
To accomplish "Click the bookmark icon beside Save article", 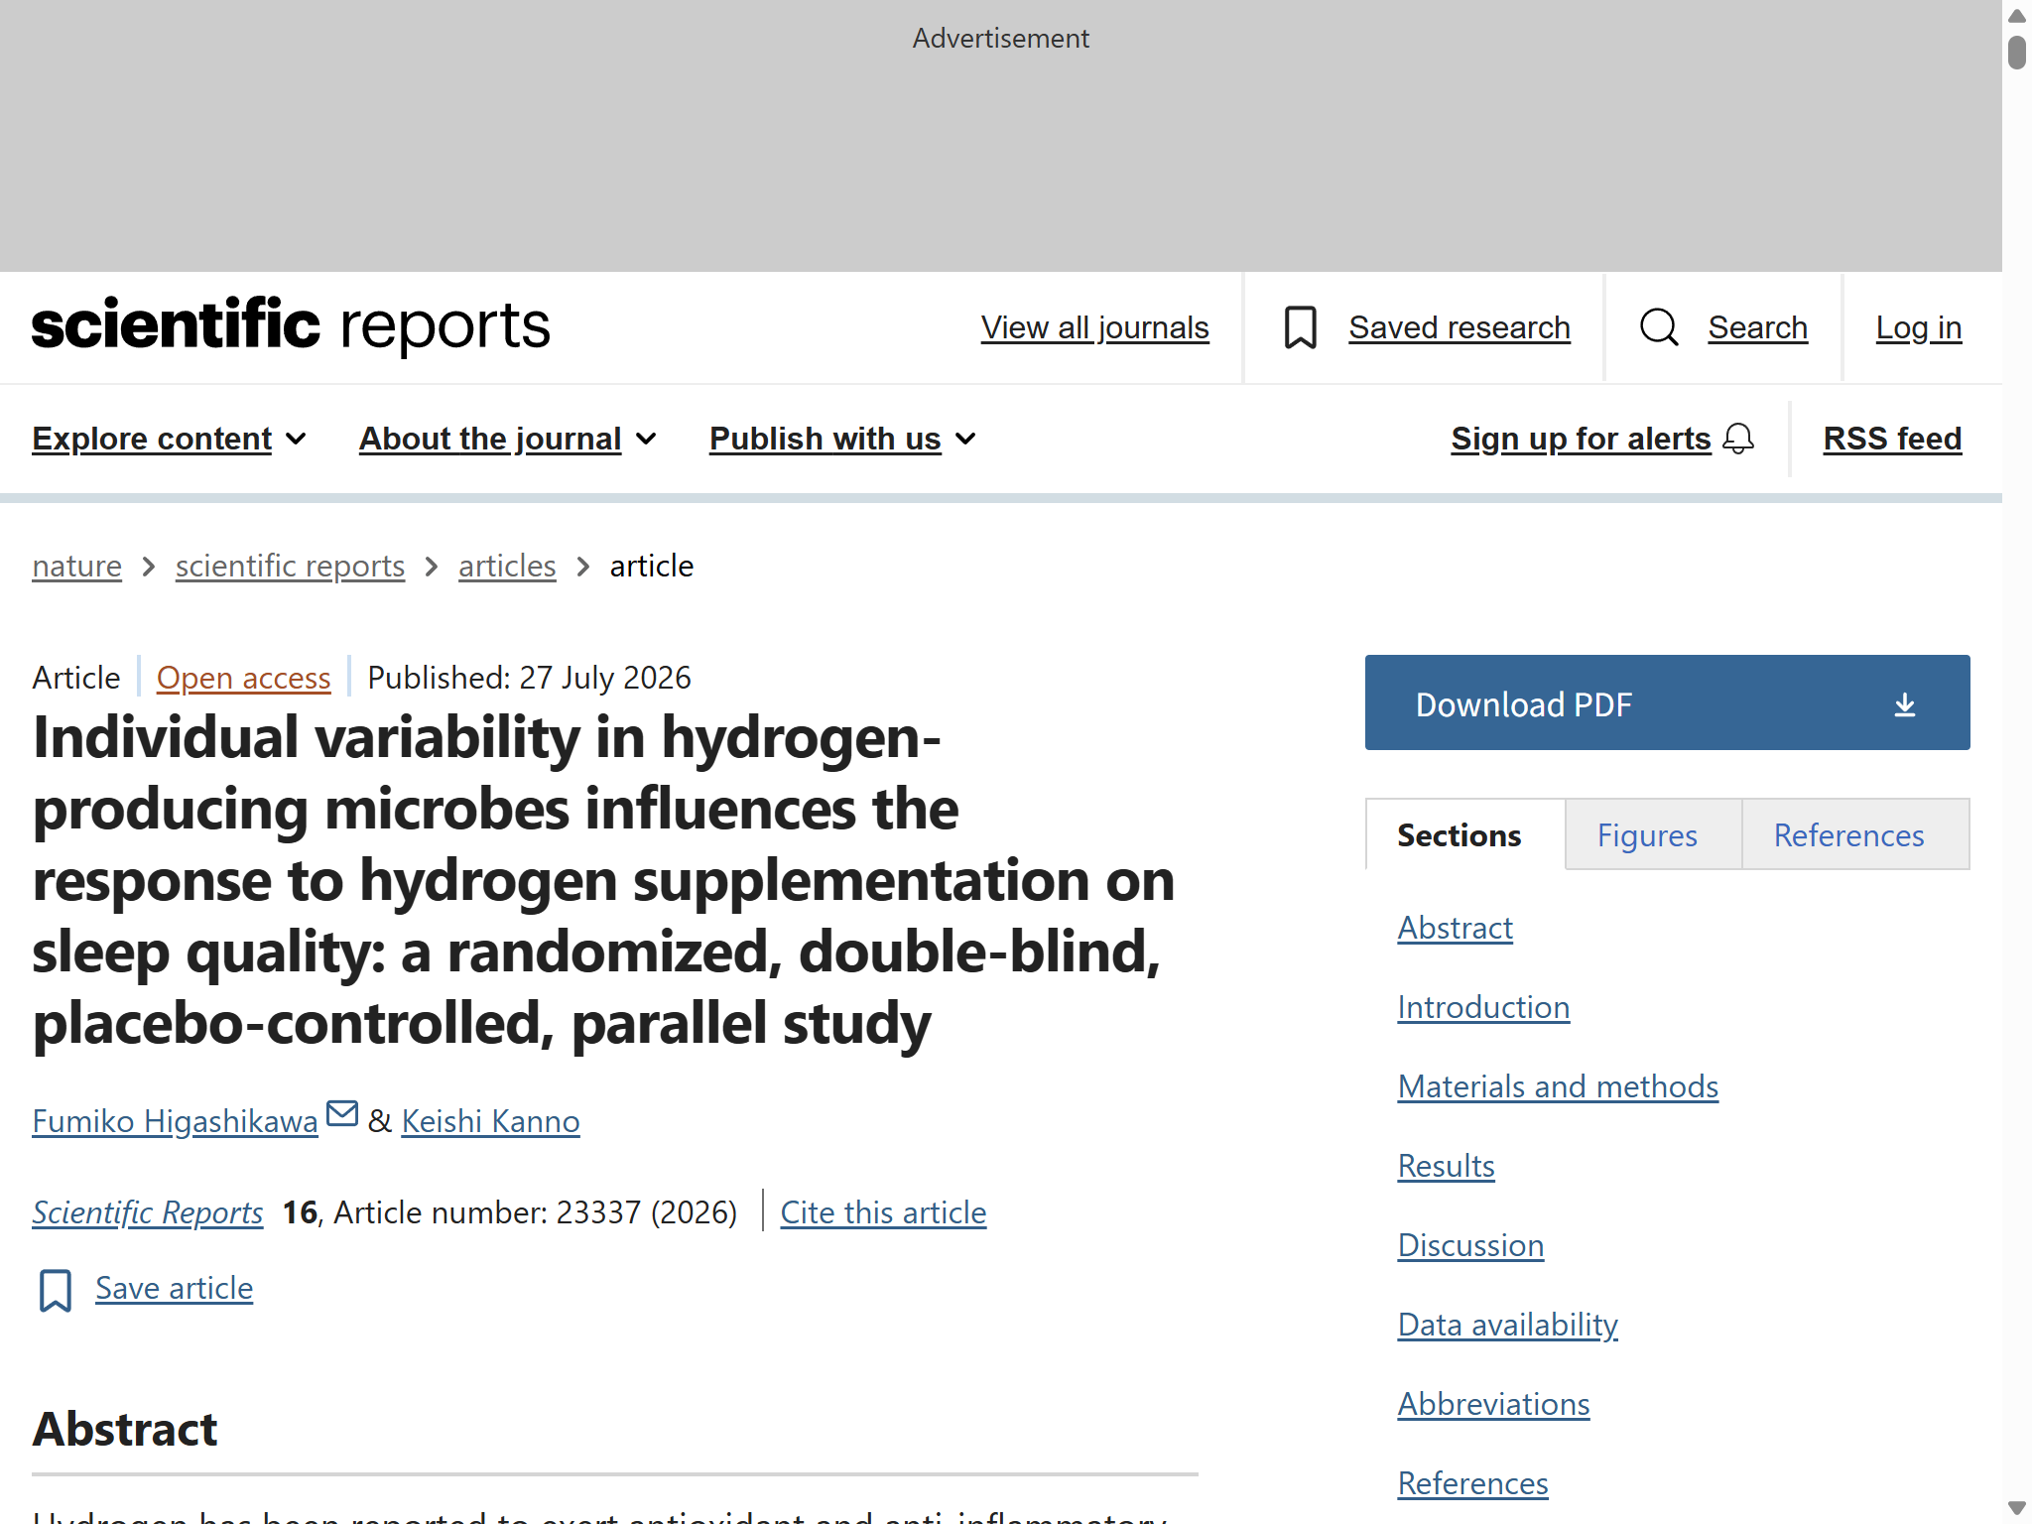I will [x=56, y=1290].
